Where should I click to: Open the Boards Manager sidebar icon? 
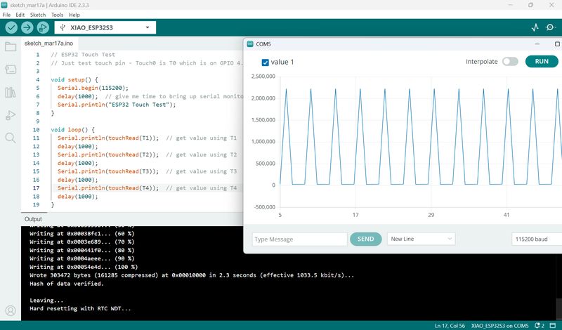pyautogui.click(x=11, y=69)
